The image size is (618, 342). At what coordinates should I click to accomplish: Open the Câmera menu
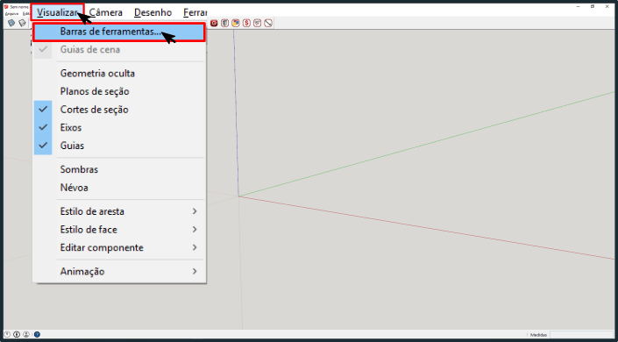point(106,12)
